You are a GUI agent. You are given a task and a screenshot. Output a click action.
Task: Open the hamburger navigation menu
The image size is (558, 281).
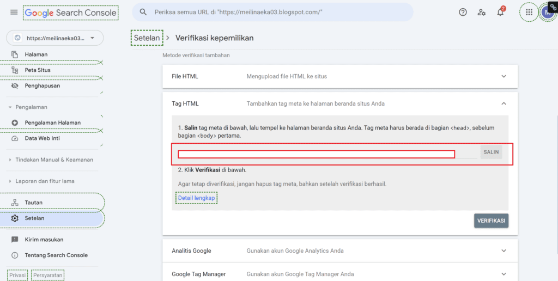tap(14, 12)
